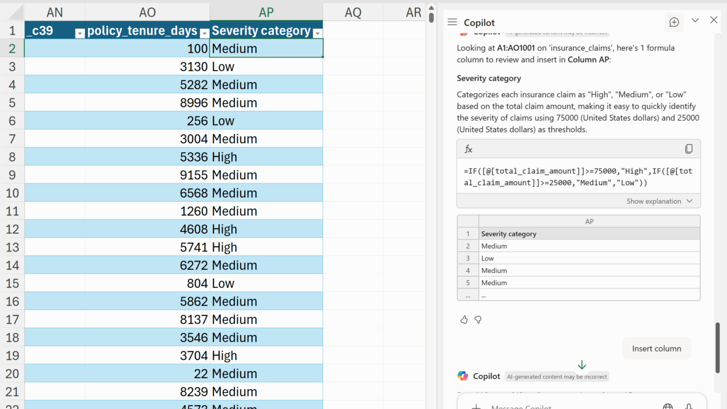The height and width of the screenshot is (409, 727).
Task: Copy the formula to clipboard
Action: pyautogui.click(x=688, y=149)
